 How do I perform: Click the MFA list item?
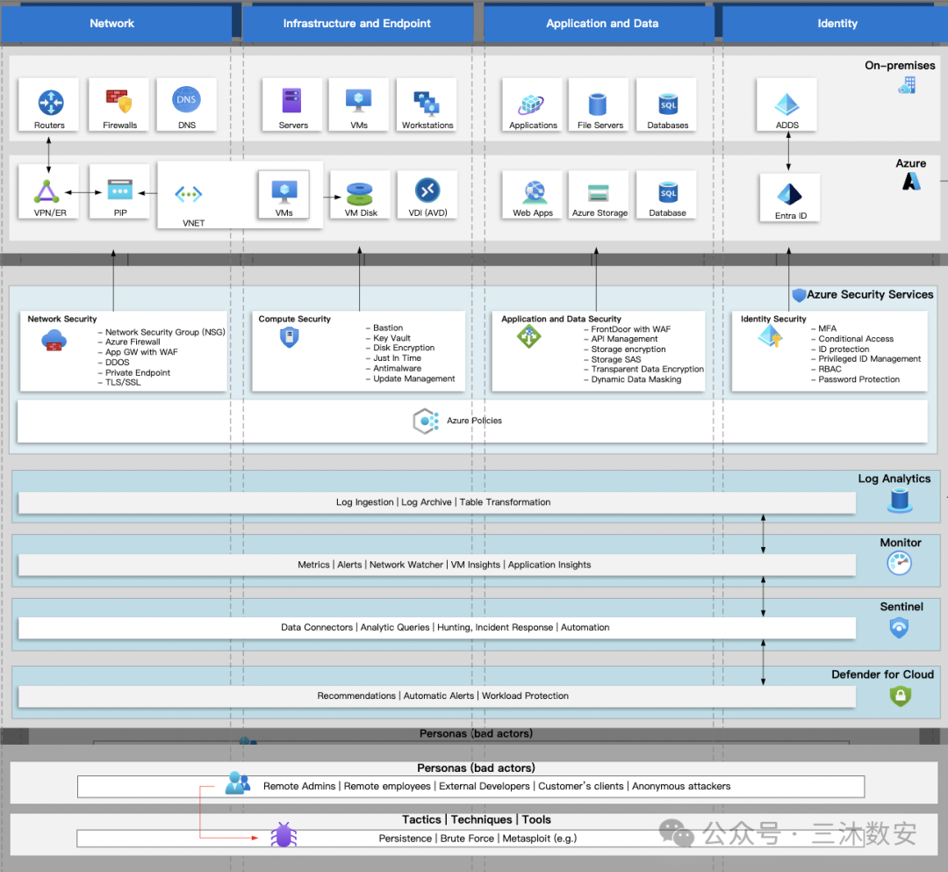pyautogui.click(x=828, y=328)
